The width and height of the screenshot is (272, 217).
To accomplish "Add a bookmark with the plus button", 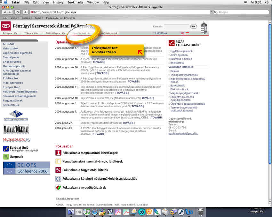I will click(x=25, y=12).
